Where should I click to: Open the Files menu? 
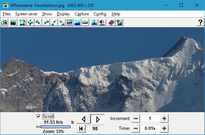[6, 14]
